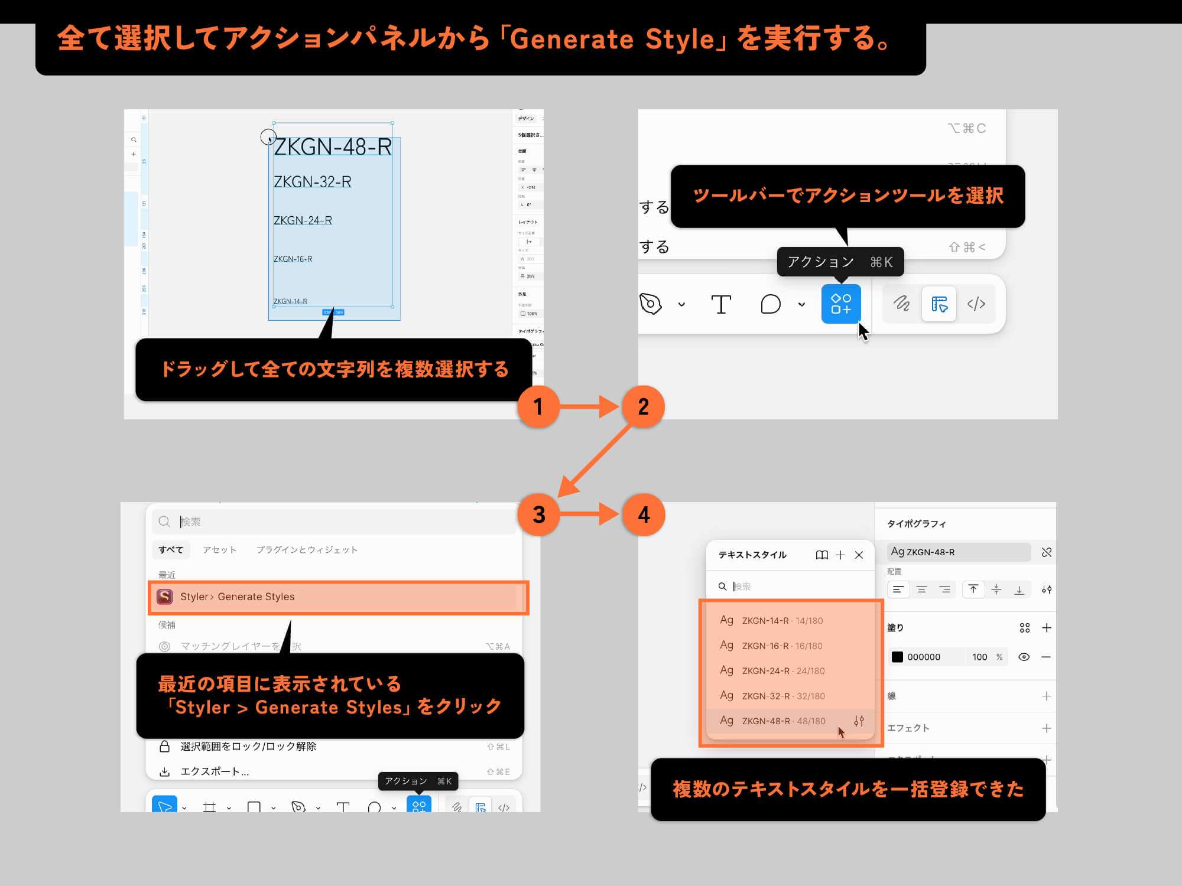Open type settings icon beside alignment buttons
Viewport: 1182px width, 886px height.
click(x=1047, y=589)
